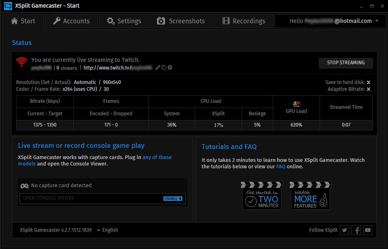Maximize the XSplit Gamecaster window
Screen dimensions: 388x249
pyautogui.click(x=372, y=6)
